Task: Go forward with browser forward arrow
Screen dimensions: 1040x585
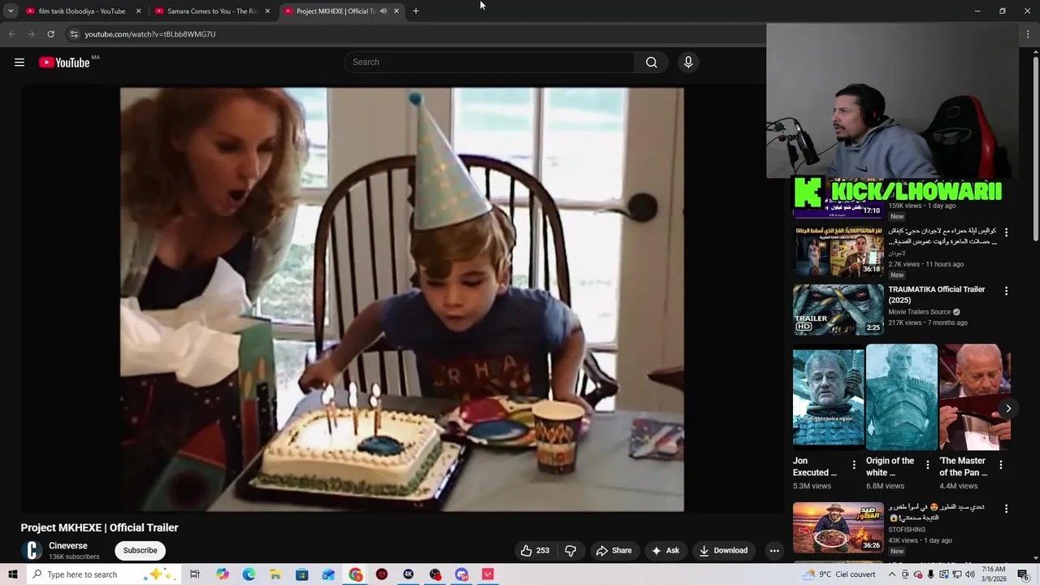Action: coord(31,34)
